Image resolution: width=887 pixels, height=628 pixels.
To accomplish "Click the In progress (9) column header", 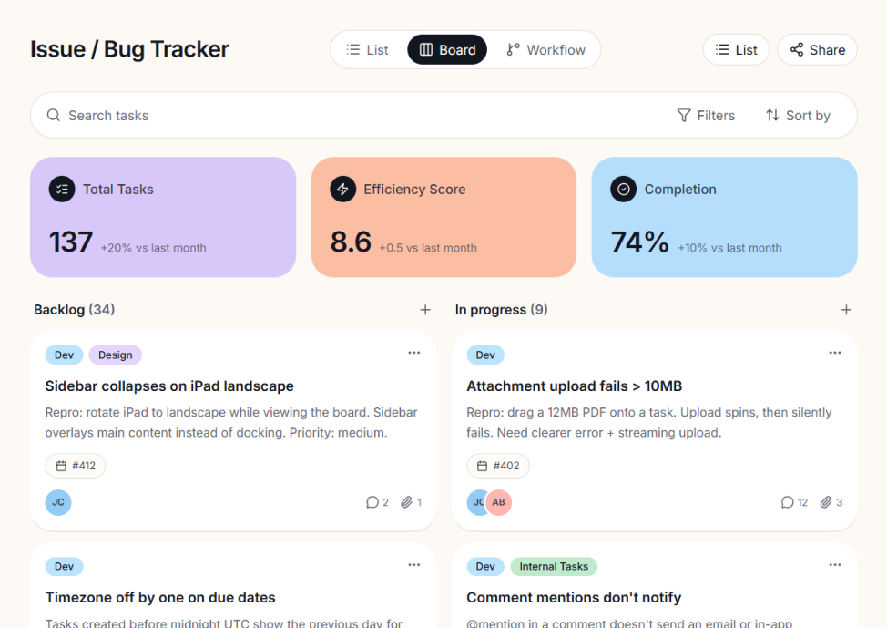I will click(x=501, y=310).
